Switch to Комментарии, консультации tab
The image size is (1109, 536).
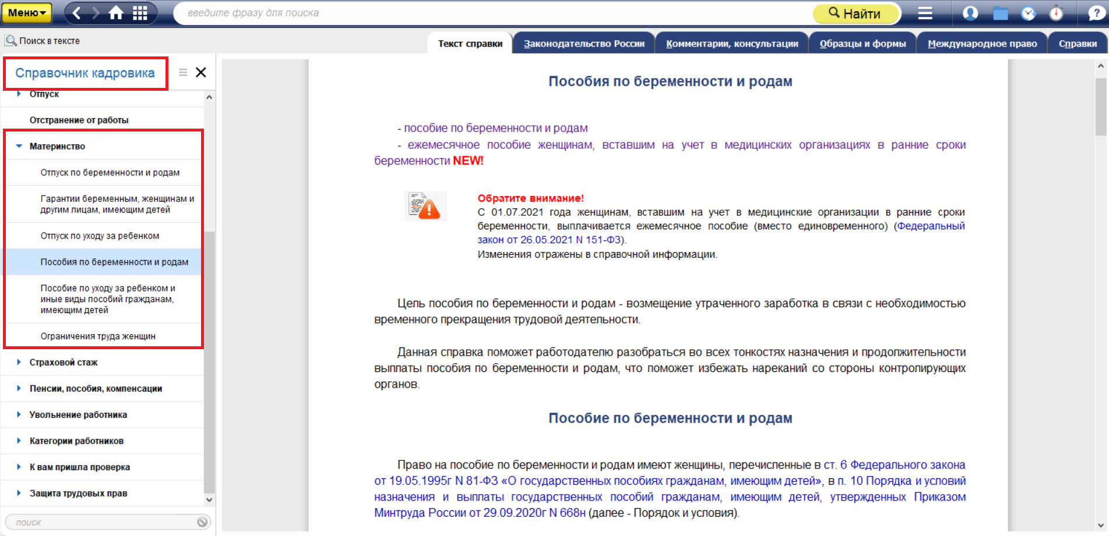(732, 44)
